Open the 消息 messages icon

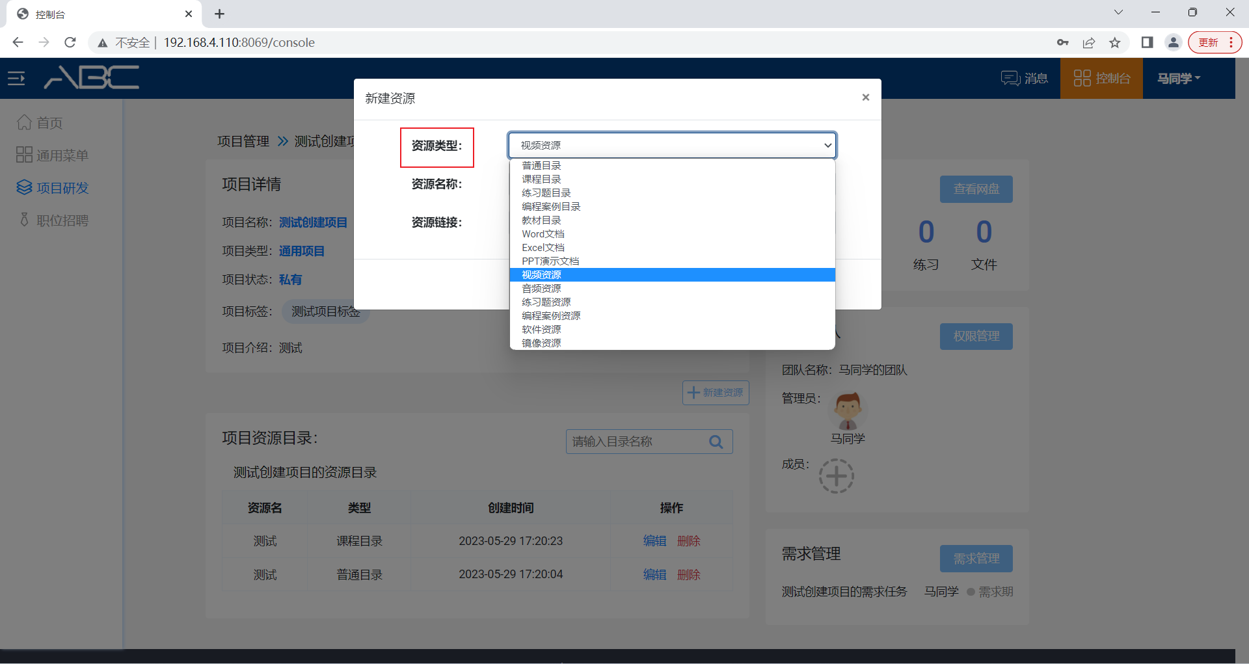(x=1024, y=78)
